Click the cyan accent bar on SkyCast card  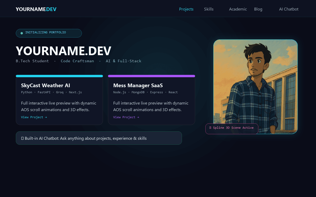pyautogui.click(x=59, y=76)
